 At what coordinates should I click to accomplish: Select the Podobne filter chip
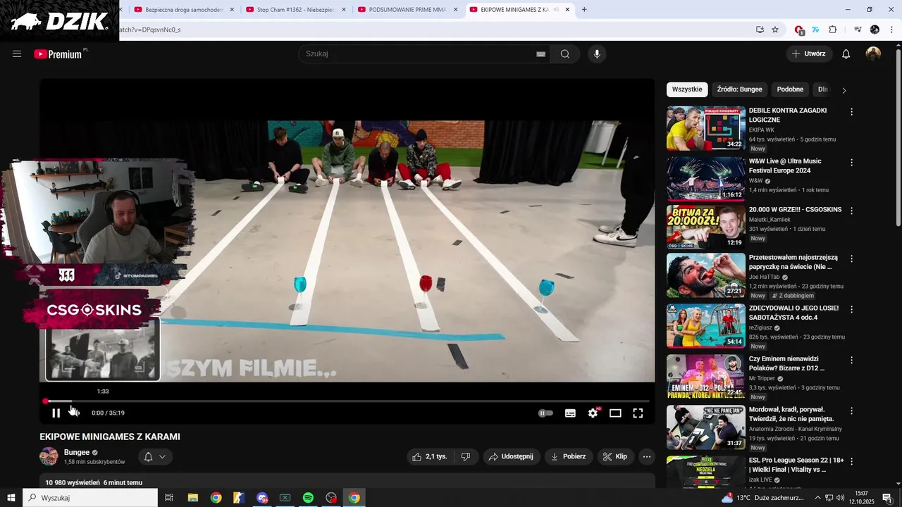(790, 89)
